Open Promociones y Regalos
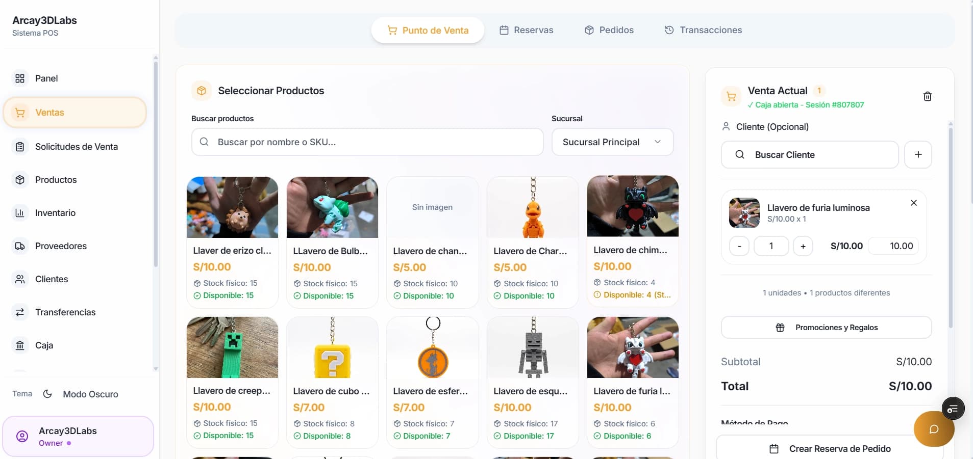This screenshot has width=973, height=459. 826,327
